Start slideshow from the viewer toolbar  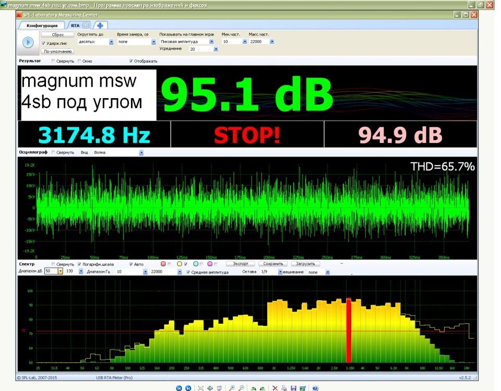(x=220, y=388)
